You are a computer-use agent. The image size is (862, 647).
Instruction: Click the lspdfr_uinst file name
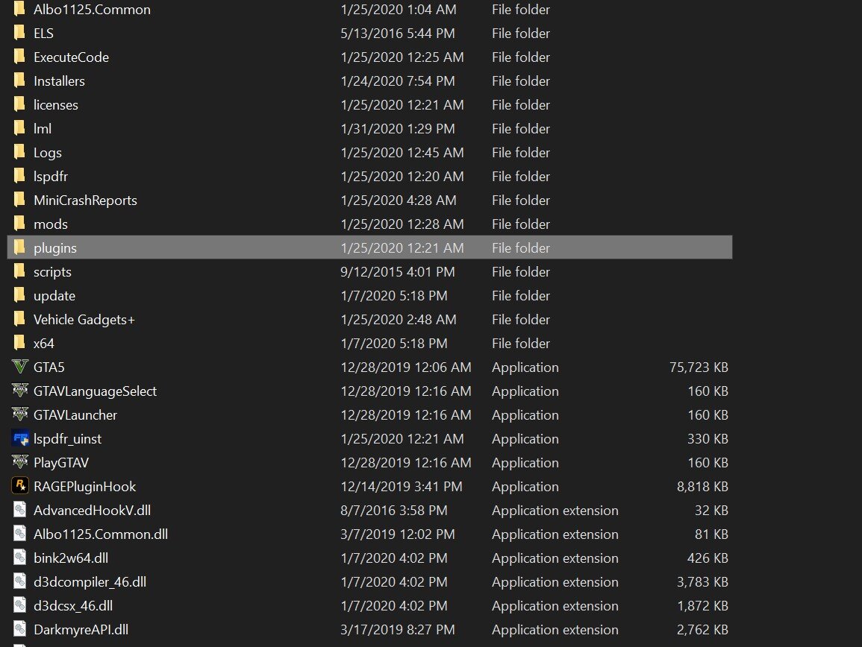coord(68,439)
